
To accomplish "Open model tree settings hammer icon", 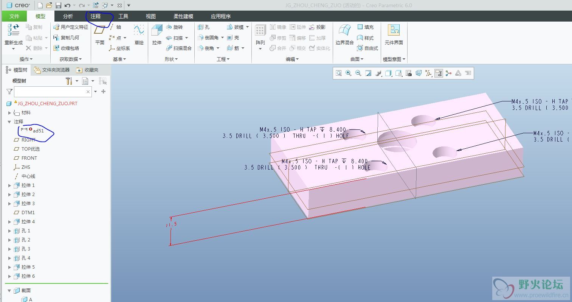I will pyautogui.click(x=69, y=81).
